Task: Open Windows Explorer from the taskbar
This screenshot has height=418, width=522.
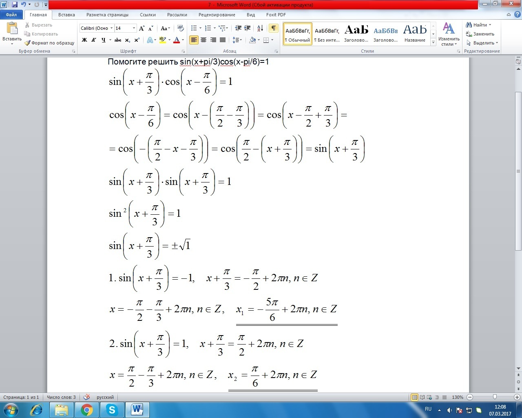Action: (61, 410)
